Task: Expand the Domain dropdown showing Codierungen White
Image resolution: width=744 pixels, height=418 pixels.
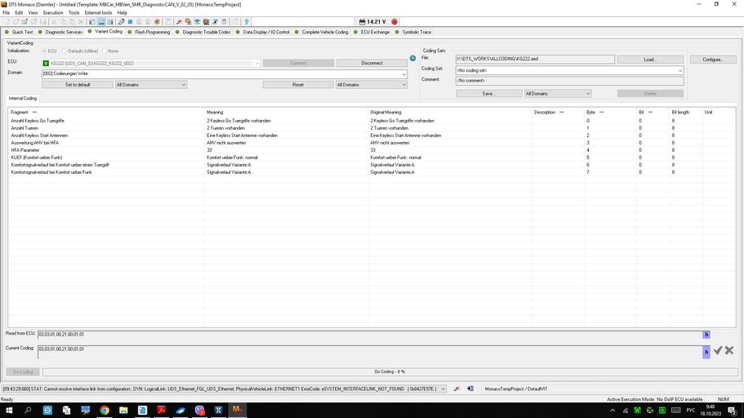Action: pos(403,74)
